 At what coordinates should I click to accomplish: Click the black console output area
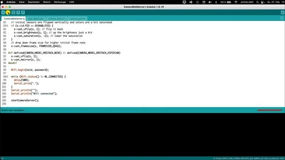[x=142, y=135]
